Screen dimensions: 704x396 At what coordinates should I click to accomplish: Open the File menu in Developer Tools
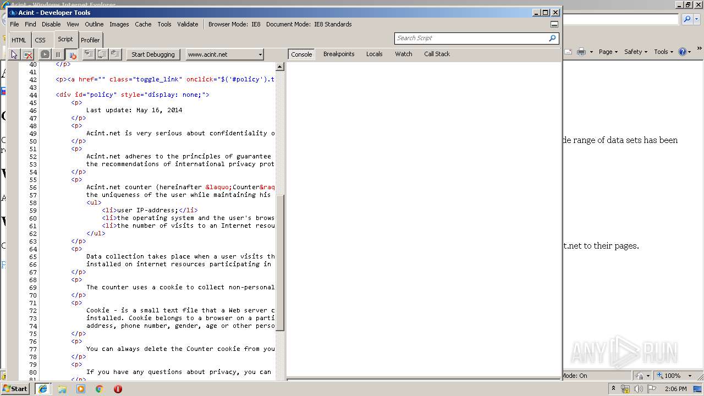click(x=14, y=24)
